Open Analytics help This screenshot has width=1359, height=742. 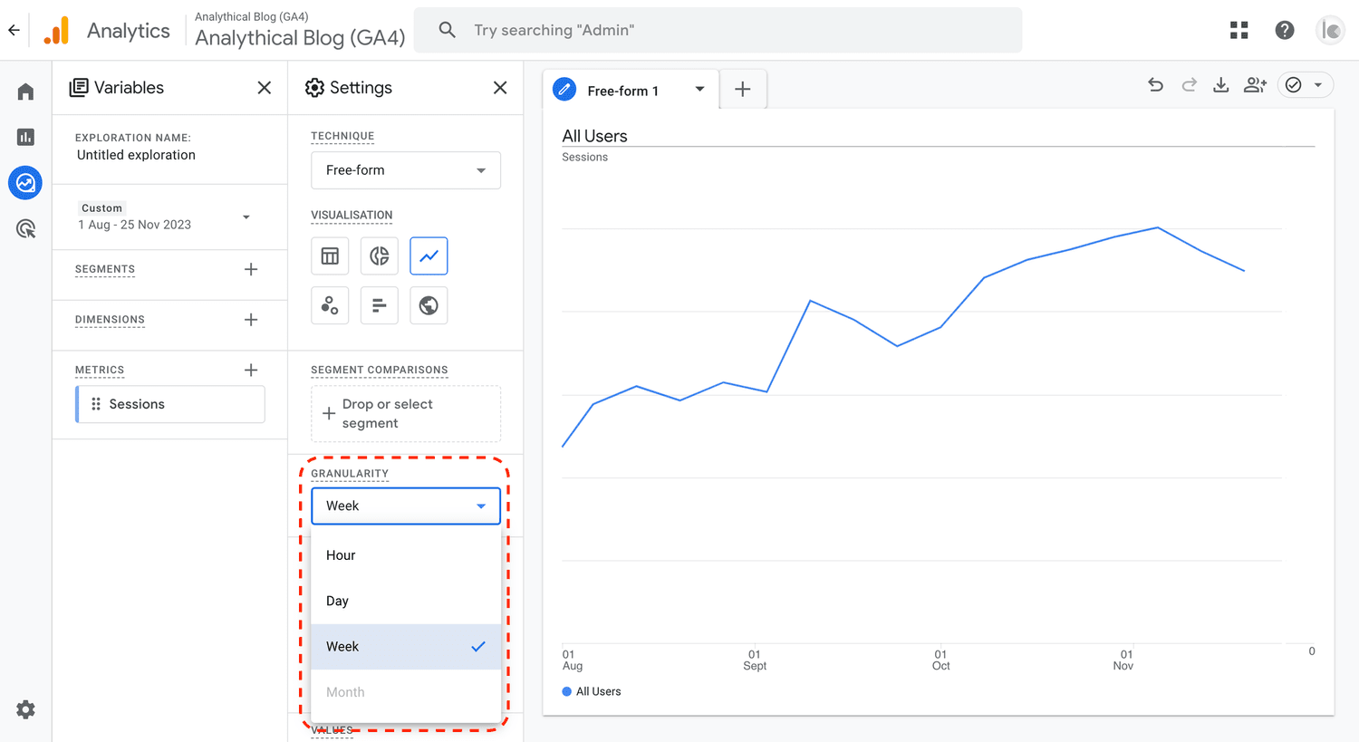pos(1284,29)
